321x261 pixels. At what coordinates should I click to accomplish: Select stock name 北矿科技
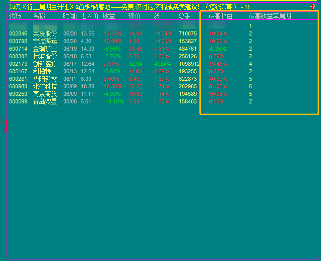coord(45,87)
